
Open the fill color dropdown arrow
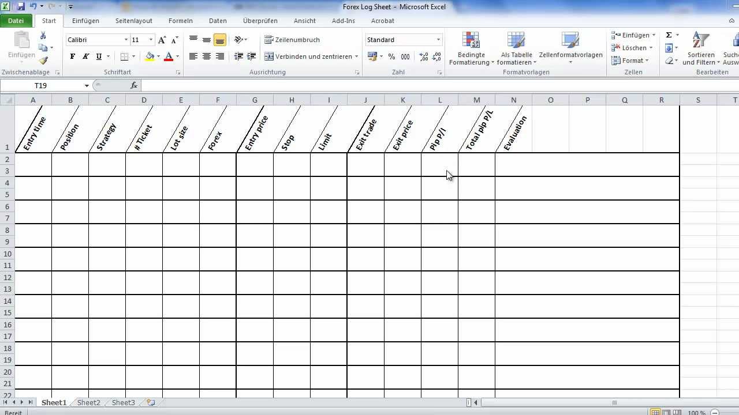click(159, 56)
